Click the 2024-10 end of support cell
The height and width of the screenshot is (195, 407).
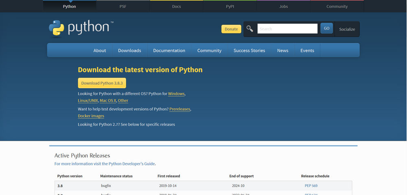238,186
